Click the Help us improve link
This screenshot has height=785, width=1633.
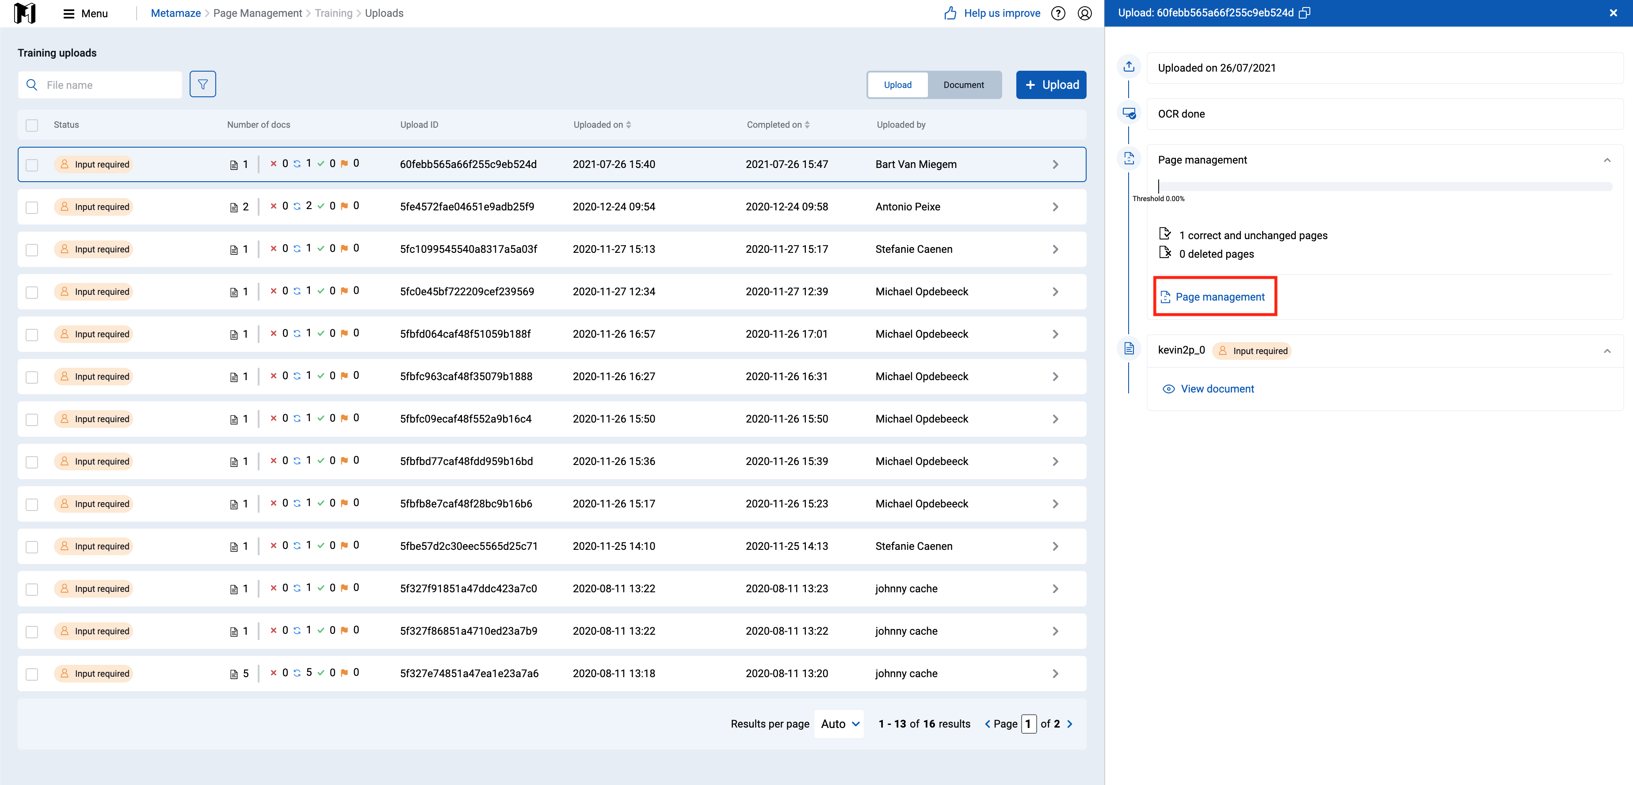[x=1002, y=13]
